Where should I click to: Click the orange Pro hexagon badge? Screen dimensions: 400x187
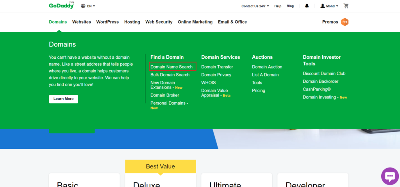point(345,22)
